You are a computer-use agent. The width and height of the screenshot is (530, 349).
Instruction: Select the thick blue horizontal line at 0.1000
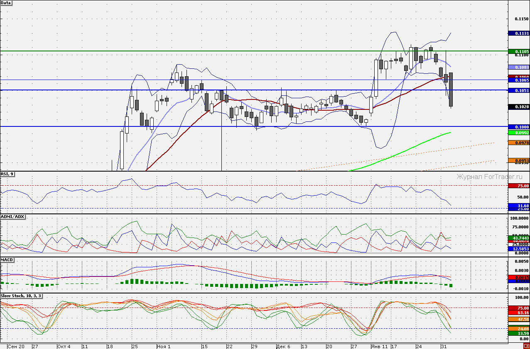point(254,126)
